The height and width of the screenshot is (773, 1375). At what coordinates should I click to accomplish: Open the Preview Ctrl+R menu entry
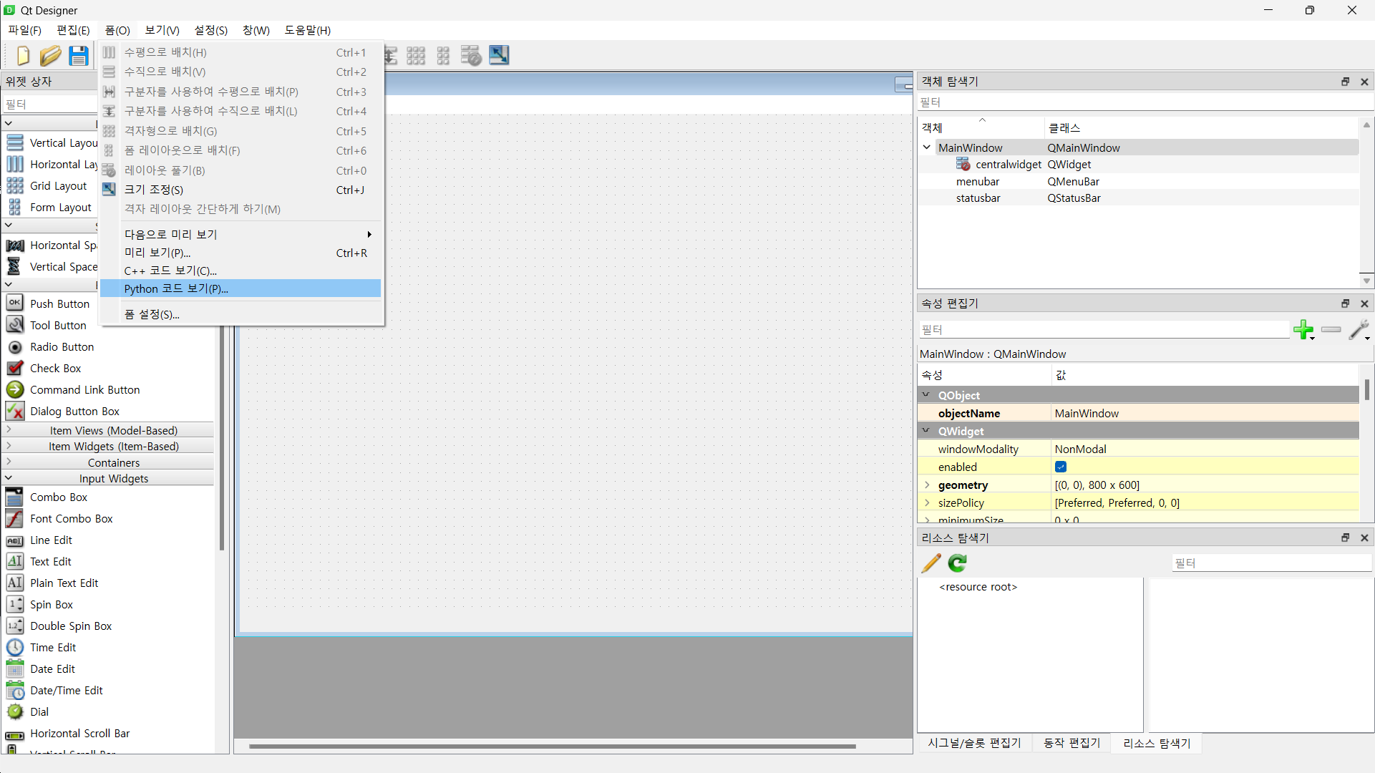click(x=157, y=253)
